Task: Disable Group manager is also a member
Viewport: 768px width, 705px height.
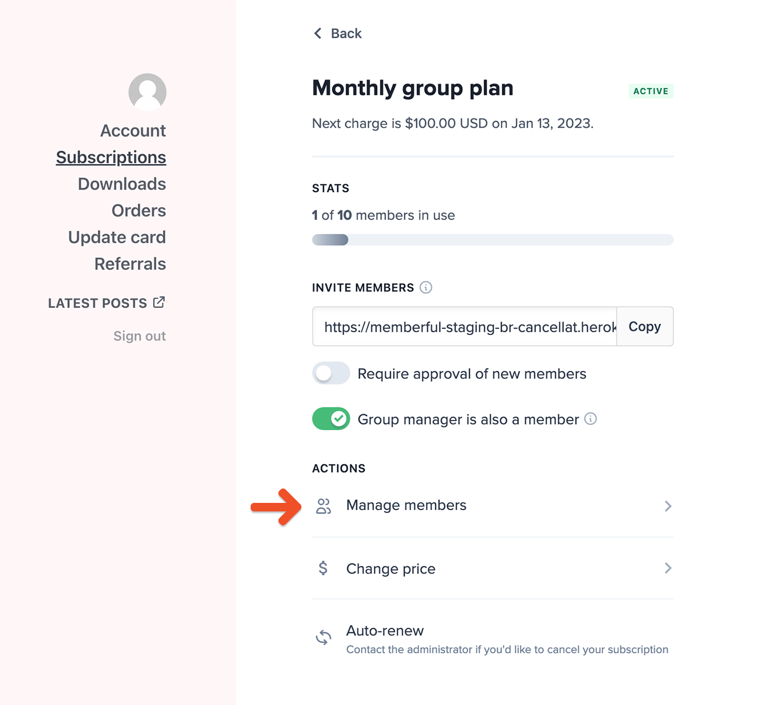Action: click(x=331, y=419)
